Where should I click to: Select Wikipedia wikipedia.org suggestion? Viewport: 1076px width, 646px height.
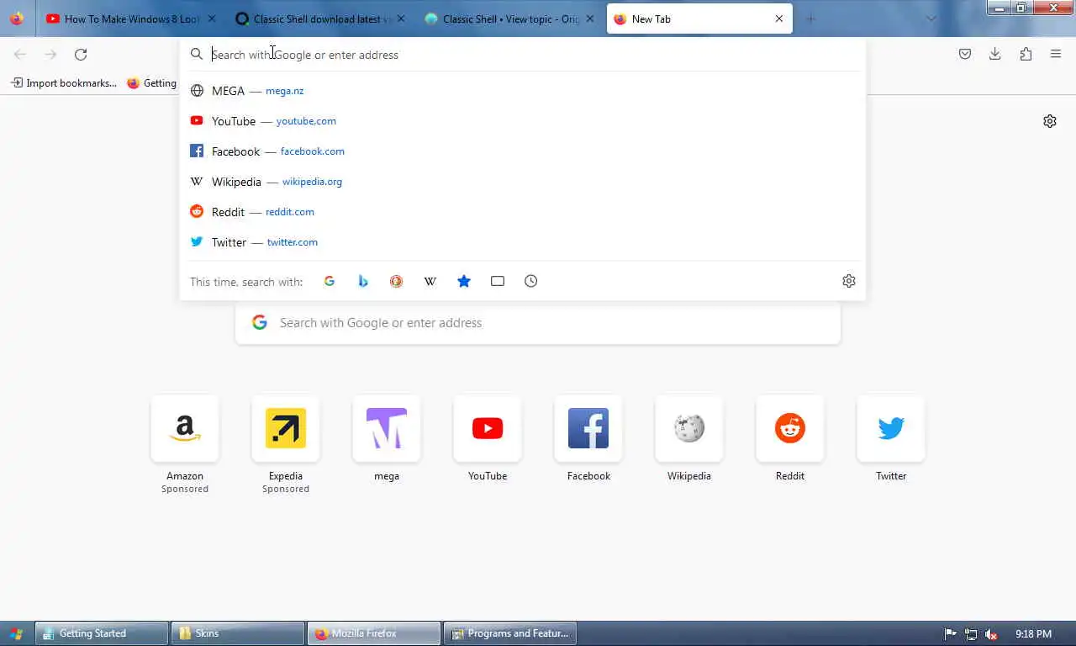pyautogui.click(x=523, y=182)
